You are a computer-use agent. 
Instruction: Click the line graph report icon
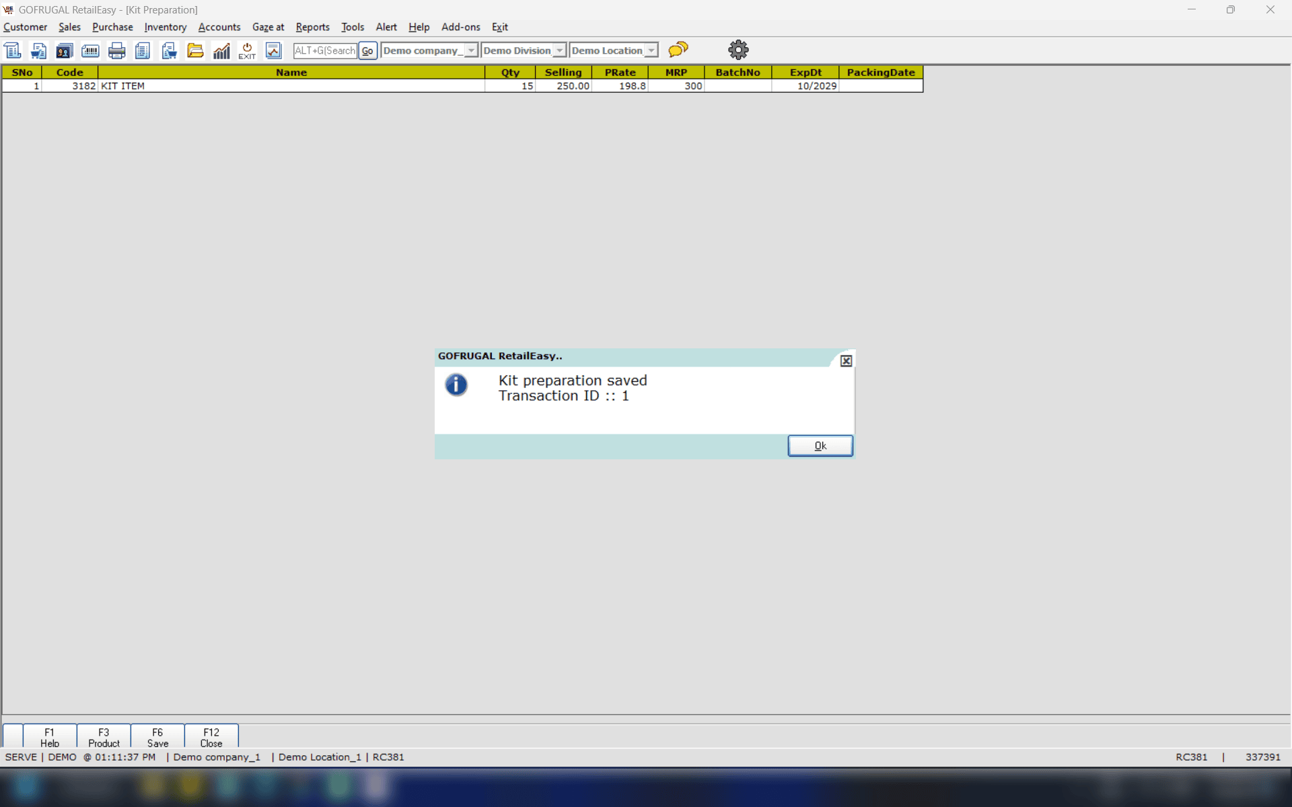click(273, 50)
